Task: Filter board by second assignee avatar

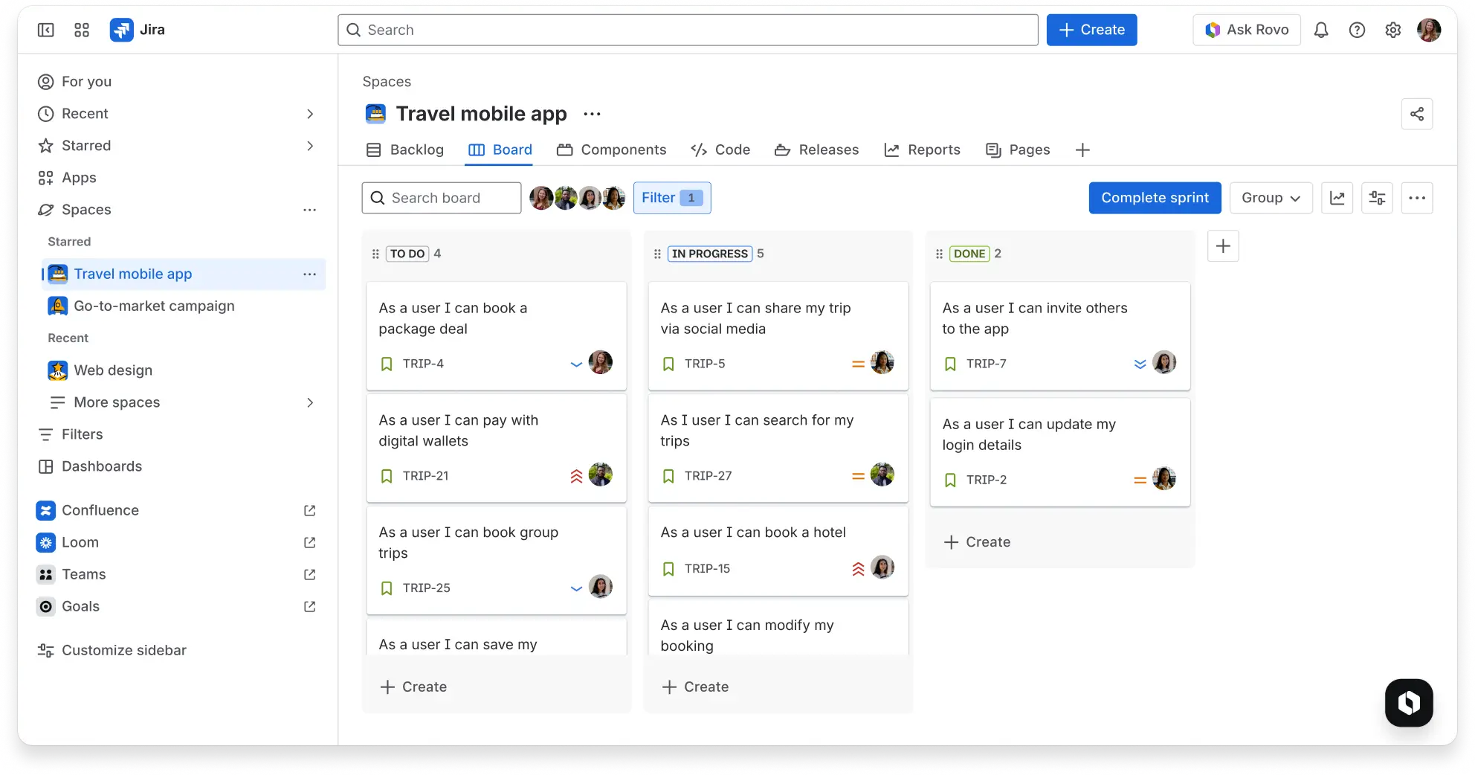Action: 566,198
